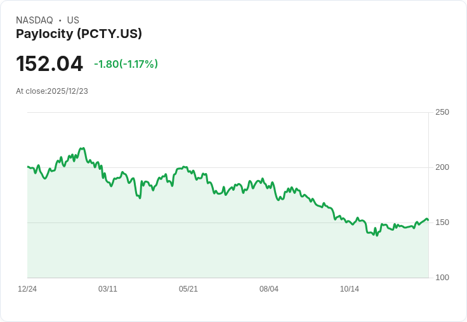Image resolution: width=467 pixels, height=322 pixels.
Task: Click the NASDAQ exchange label
Action: 34,20
